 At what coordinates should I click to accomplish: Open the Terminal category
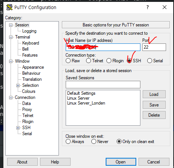(23, 37)
